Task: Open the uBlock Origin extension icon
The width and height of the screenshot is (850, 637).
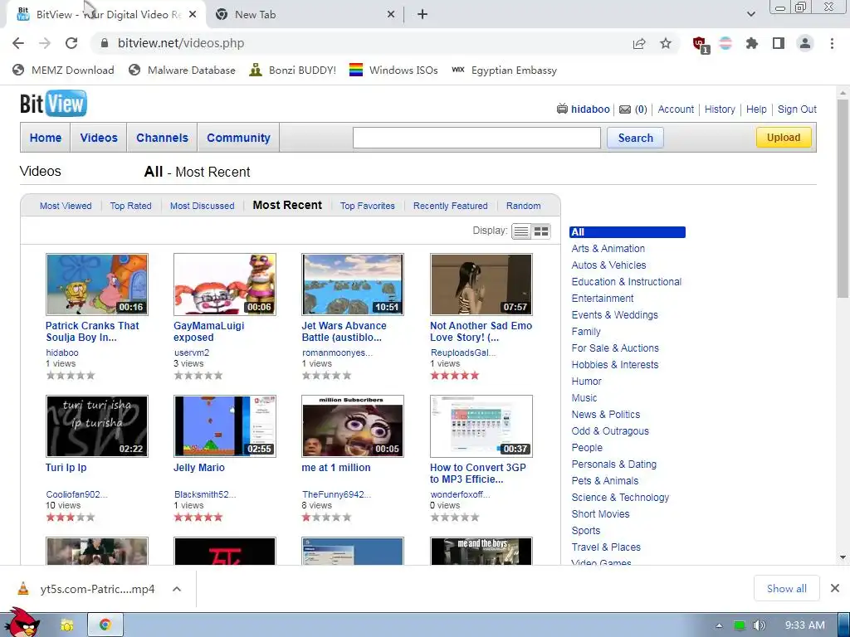Action: click(700, 45)
